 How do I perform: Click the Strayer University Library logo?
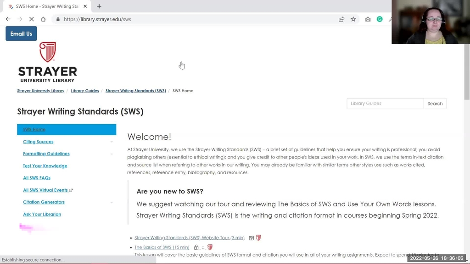pyautogui.click(x=47, y=62)
